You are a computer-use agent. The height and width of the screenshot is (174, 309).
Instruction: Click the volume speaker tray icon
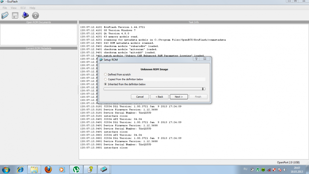click(x=285, y=170)
